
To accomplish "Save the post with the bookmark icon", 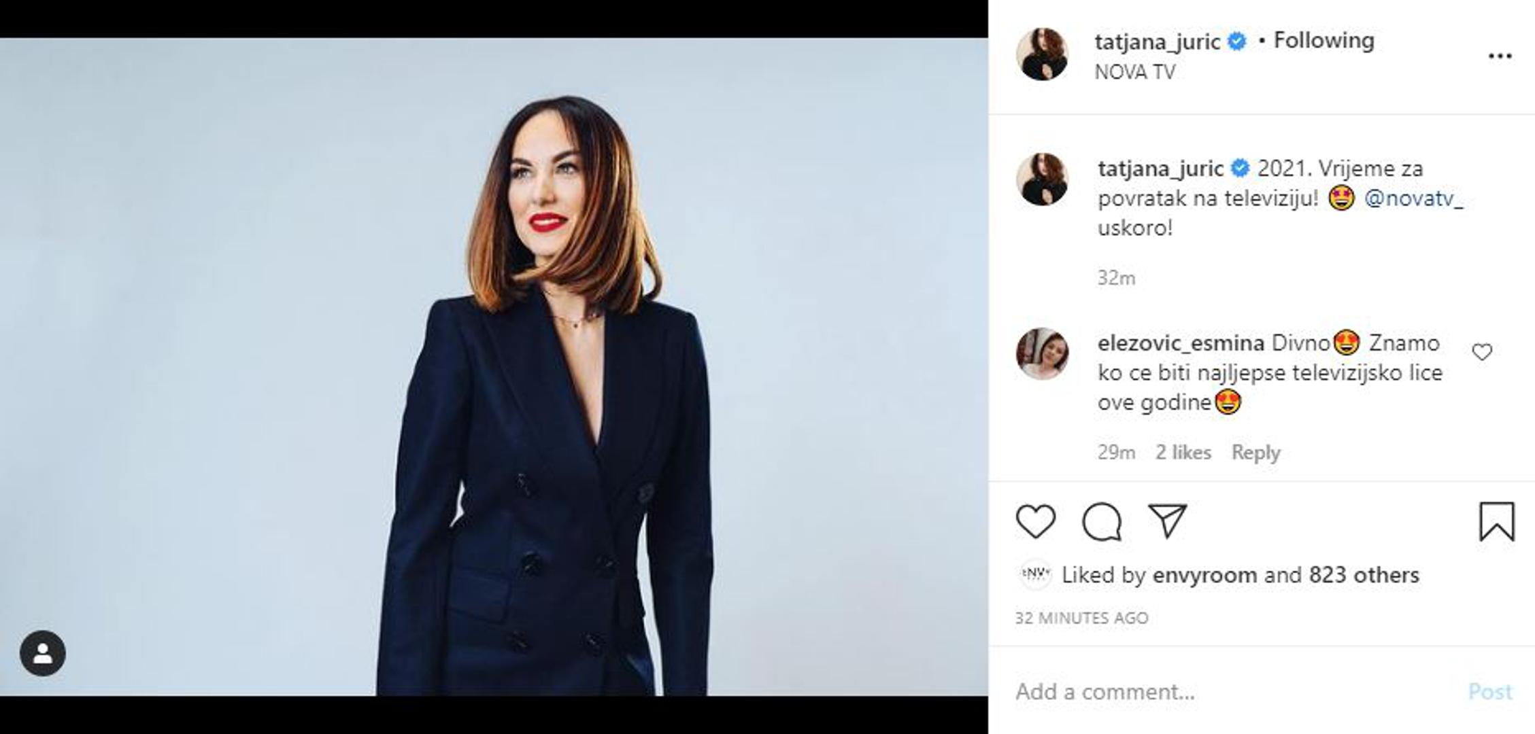I will click(x=1496, y=521).
